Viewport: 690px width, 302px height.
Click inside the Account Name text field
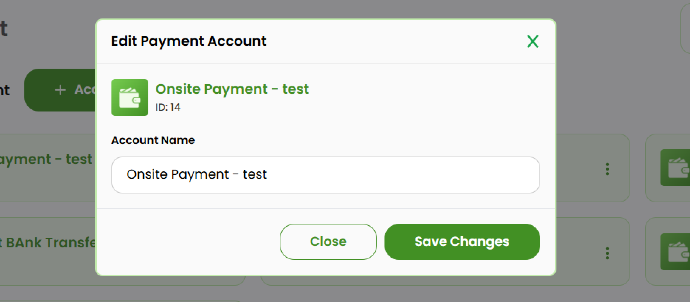tap(325, 175)
